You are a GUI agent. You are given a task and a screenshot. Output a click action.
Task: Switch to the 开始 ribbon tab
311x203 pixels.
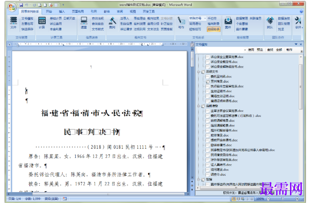tap(49, 11)
